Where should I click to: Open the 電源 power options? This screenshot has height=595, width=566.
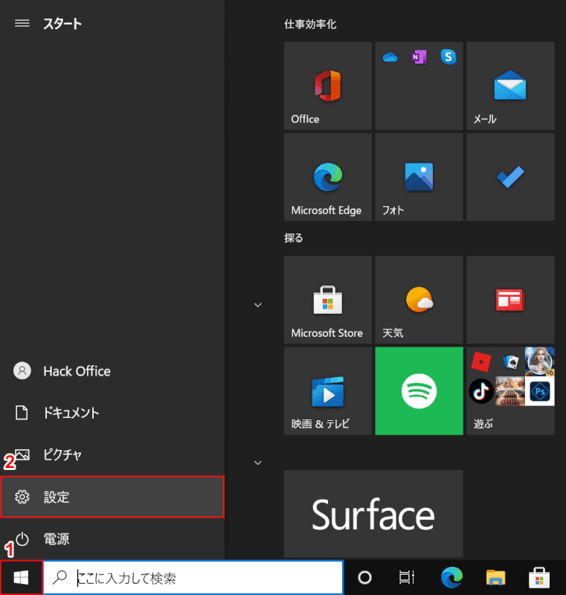112,538
